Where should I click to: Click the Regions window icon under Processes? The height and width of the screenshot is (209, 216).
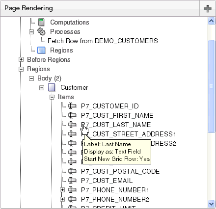coord(41,50)
